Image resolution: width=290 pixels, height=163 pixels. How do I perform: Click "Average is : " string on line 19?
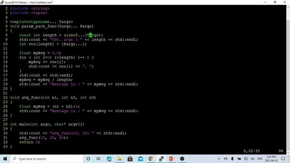(67, 84)
